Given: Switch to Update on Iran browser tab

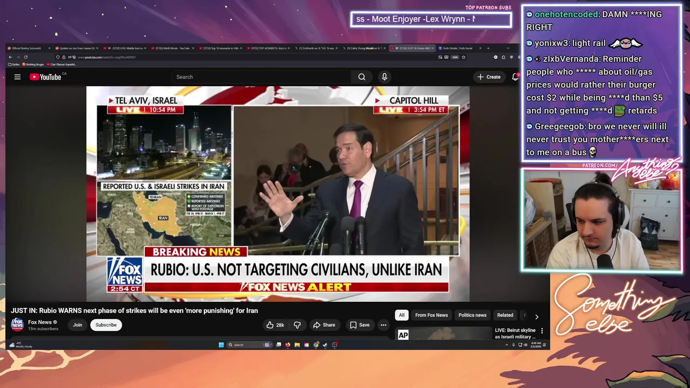Looking at the screenshot, I should (x=78, y=48).
